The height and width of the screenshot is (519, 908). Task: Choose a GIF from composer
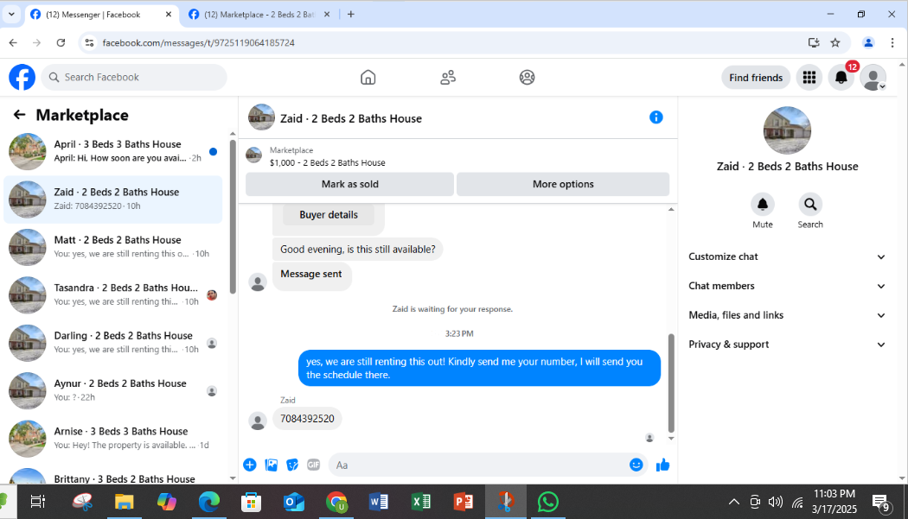point(313,465)
